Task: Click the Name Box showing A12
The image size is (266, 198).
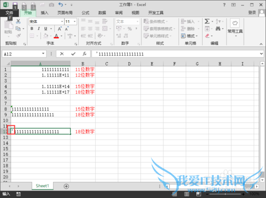Action: (x=22, y=54)
